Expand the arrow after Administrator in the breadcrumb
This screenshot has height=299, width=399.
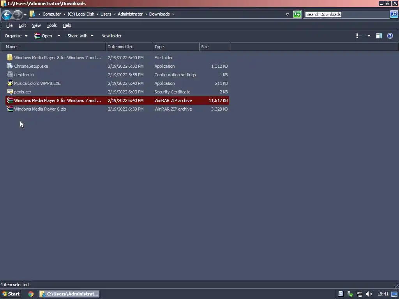[147, 14]
